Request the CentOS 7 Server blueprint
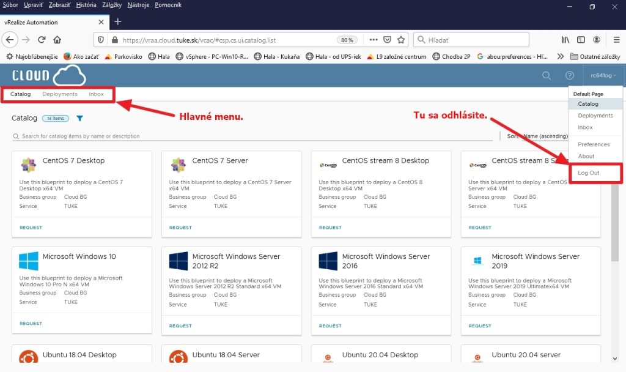The width and height of the screenshot is (626, 372). tap(180, 228)
